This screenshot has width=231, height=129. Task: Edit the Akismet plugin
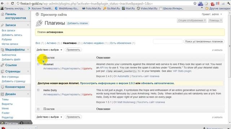[71, 68]
